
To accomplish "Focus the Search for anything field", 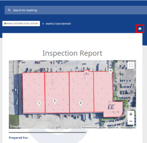I will 76,10.
